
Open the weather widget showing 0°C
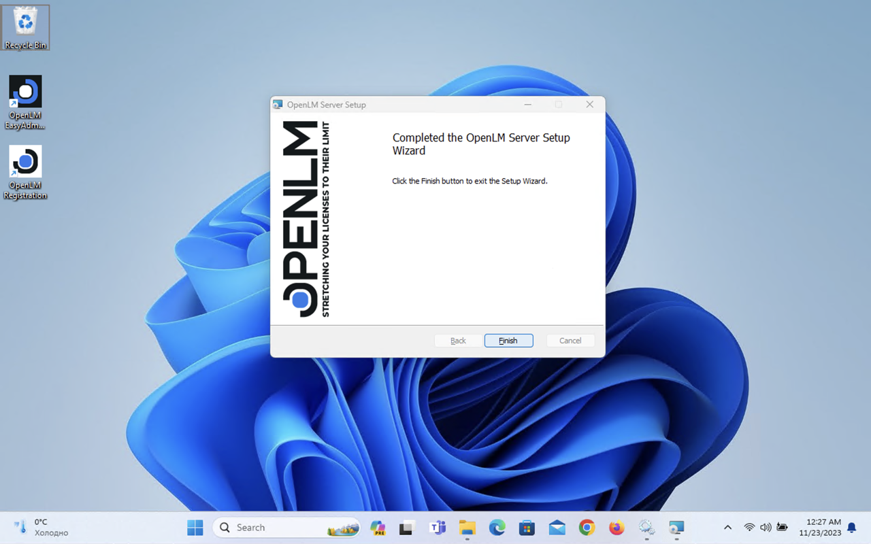pos(41,528)
